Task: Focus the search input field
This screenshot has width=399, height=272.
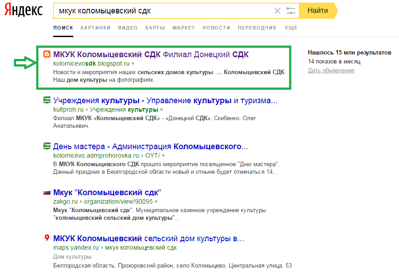Action: pos(163,11)
